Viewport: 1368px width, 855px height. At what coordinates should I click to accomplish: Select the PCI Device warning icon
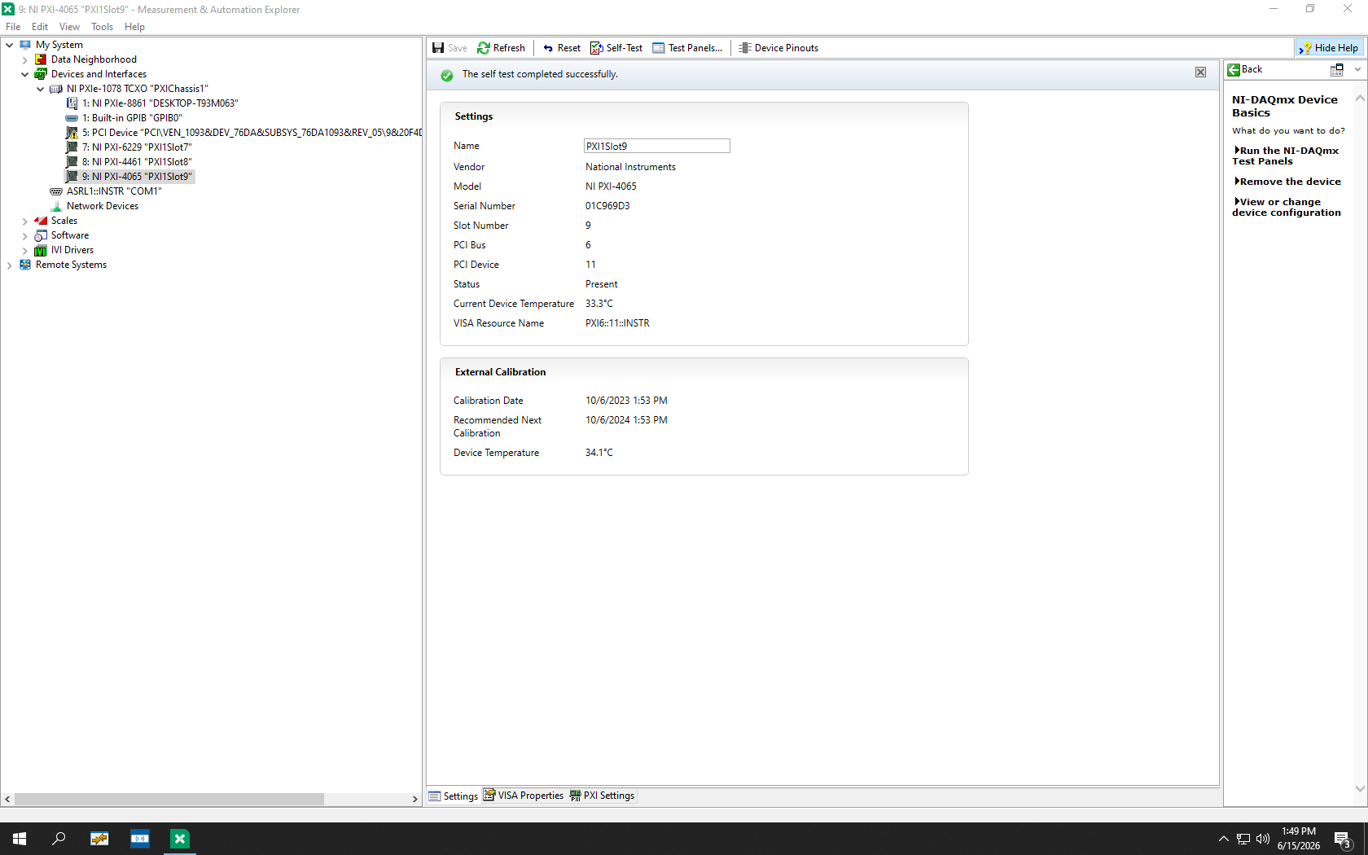(x=72, y=133)
